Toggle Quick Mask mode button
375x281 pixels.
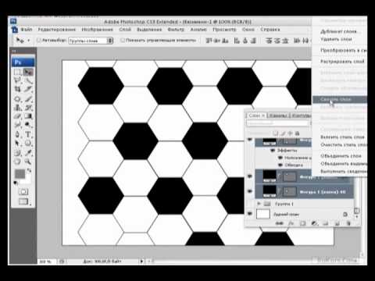23,192
